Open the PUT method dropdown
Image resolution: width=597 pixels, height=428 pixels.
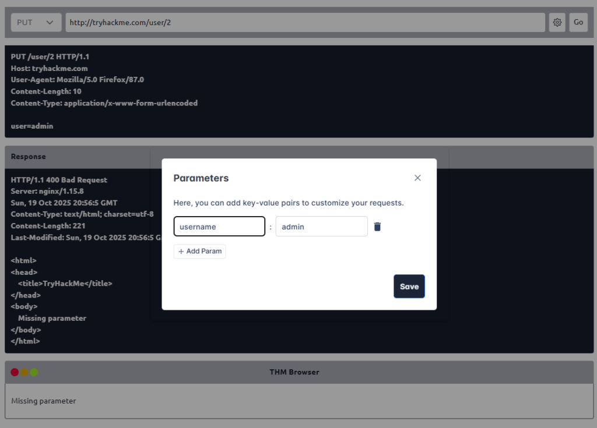(x=36, y=23)
